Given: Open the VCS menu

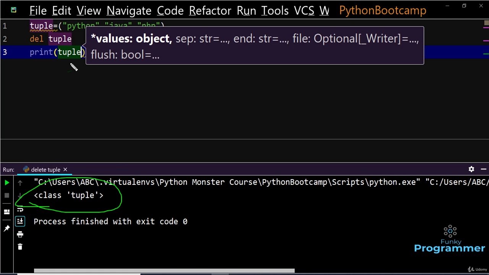Looking at the screenshot, I should pyautogui.click(x=304, y=11).
